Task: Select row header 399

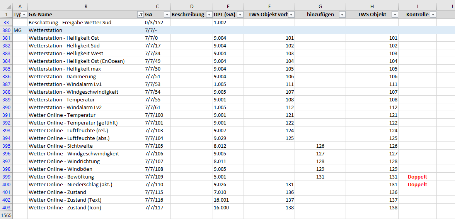Action: [6, 177]
